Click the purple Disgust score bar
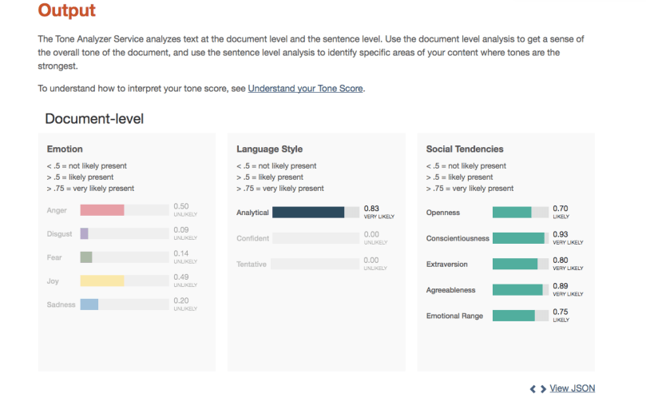This screenshot has width=646, height=406. pyautogui.click(x=84, y=234)
